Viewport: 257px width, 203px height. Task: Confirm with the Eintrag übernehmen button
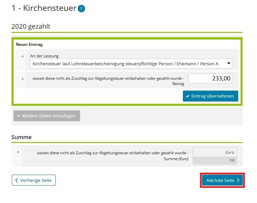pos(211,96)
